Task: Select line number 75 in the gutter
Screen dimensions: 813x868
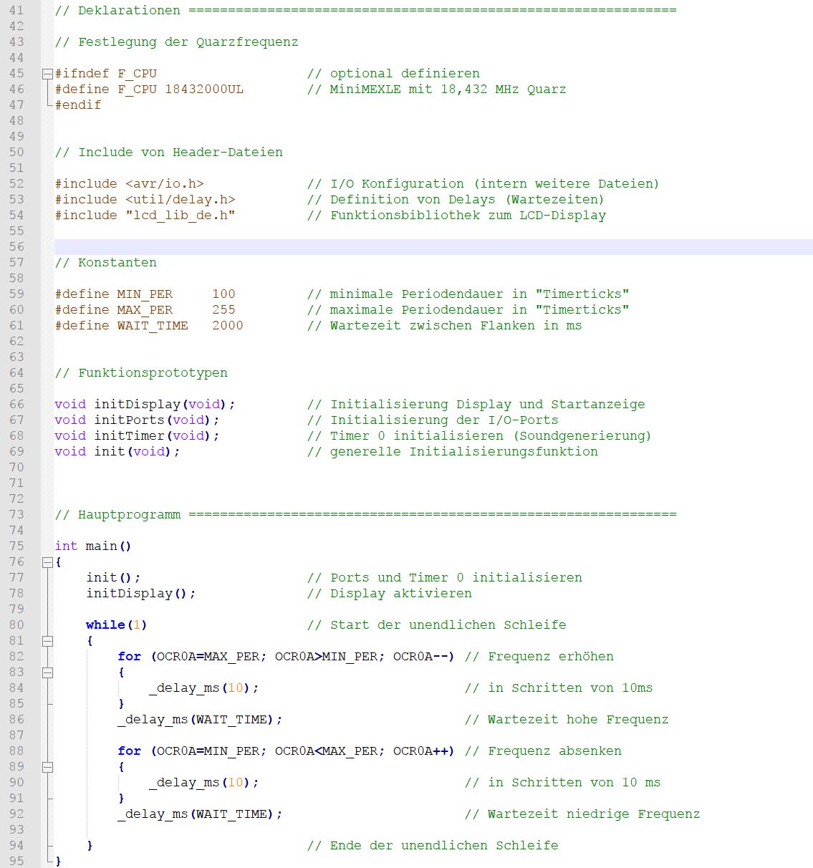Action: 16,546
